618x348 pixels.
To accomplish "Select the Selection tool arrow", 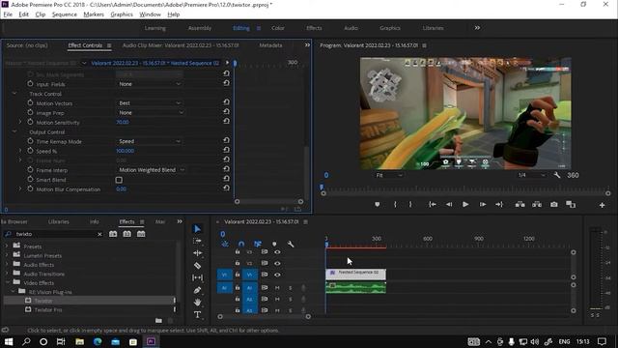I will (197, 229).
